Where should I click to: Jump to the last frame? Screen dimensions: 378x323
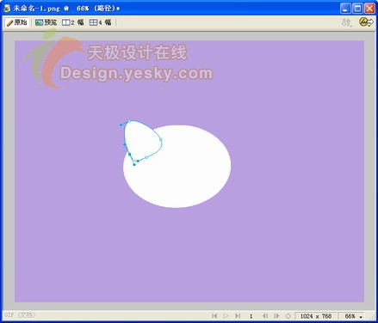point(238,316)
